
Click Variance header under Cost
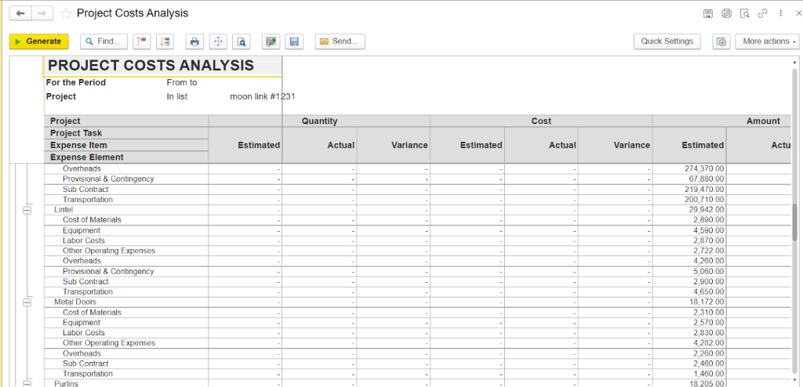point(616,145)
